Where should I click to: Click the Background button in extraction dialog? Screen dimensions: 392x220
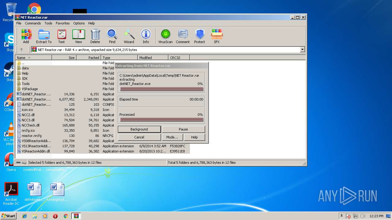pos(139,129)
